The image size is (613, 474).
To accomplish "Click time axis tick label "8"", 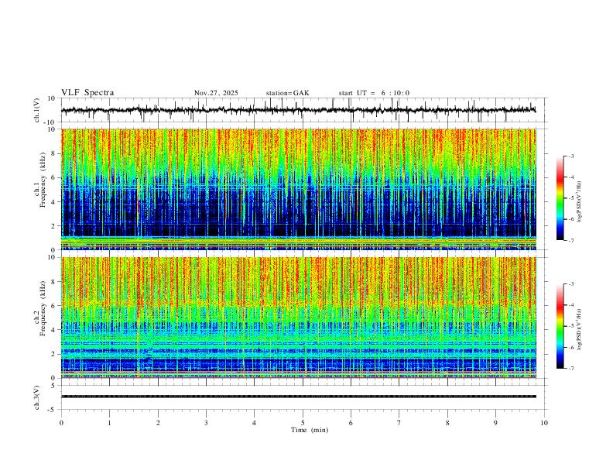I will tap(447, 423).
